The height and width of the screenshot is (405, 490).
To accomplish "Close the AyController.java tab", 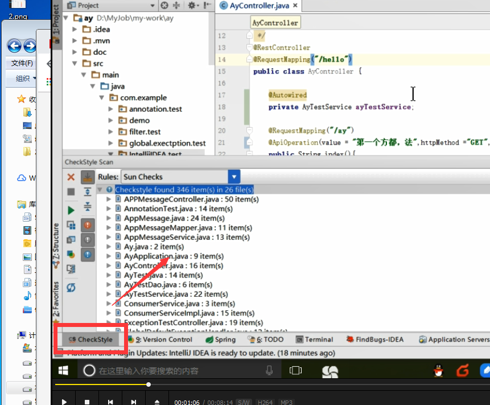I will pyautogui.click(x=295, y=5).
